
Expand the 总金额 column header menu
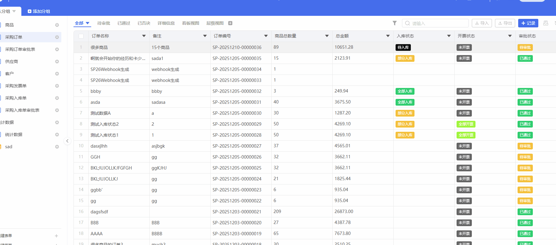point(388,36)
